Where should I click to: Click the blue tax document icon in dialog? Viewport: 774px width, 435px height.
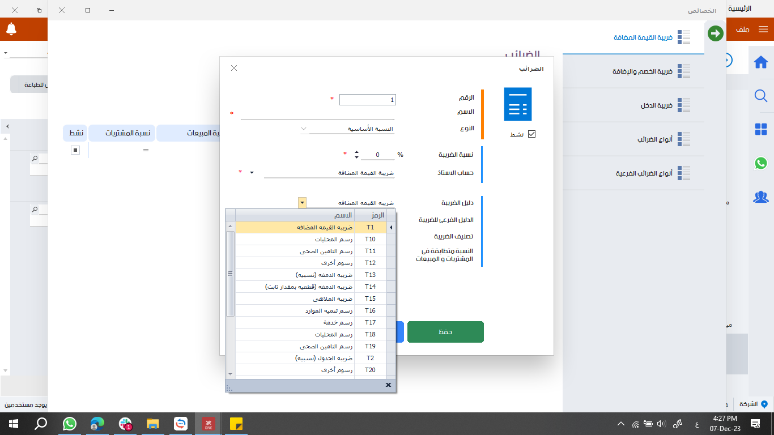[517, 104]
